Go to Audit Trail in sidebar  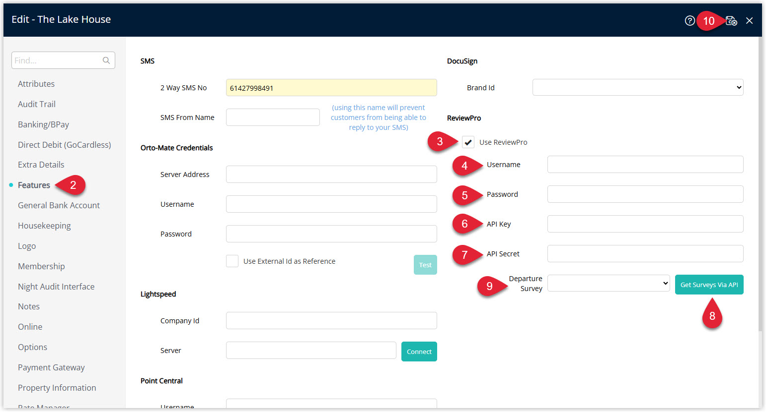coord(37,104)
